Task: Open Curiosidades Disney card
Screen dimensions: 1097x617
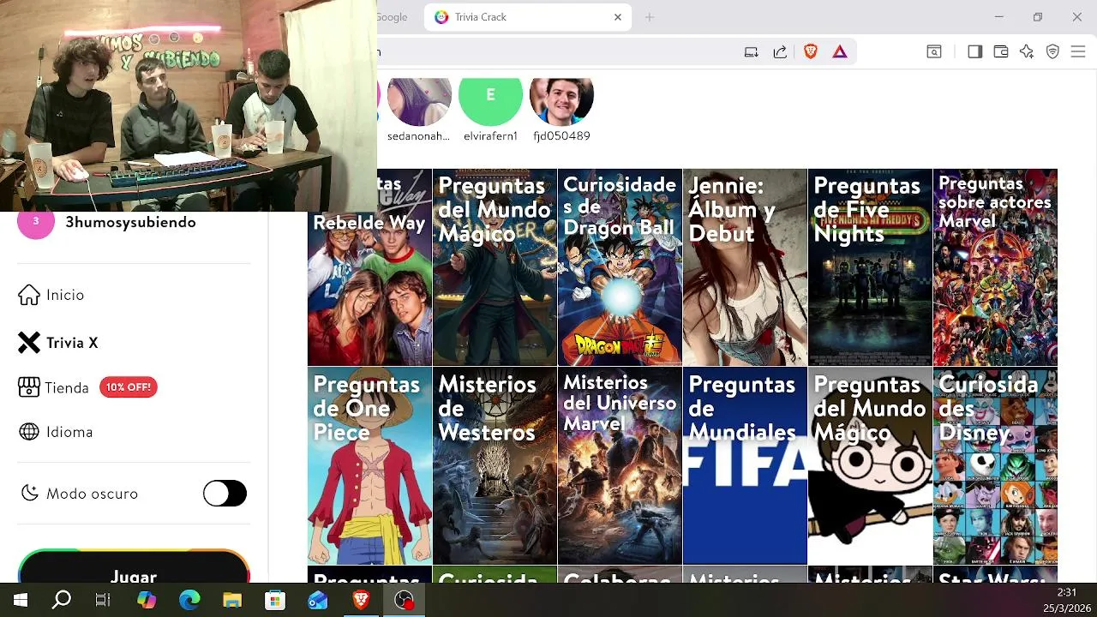Action: [x=995, y=466]
